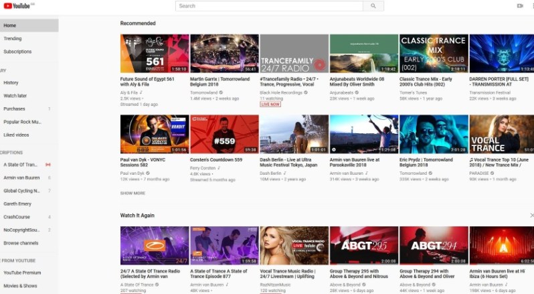
Task: Go to Subscriptions in the sidebar
Action: pos(17,52)
